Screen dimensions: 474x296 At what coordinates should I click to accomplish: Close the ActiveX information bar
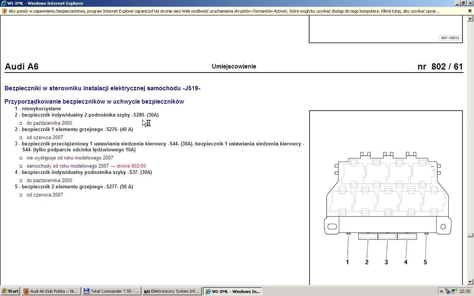point(470,11)
